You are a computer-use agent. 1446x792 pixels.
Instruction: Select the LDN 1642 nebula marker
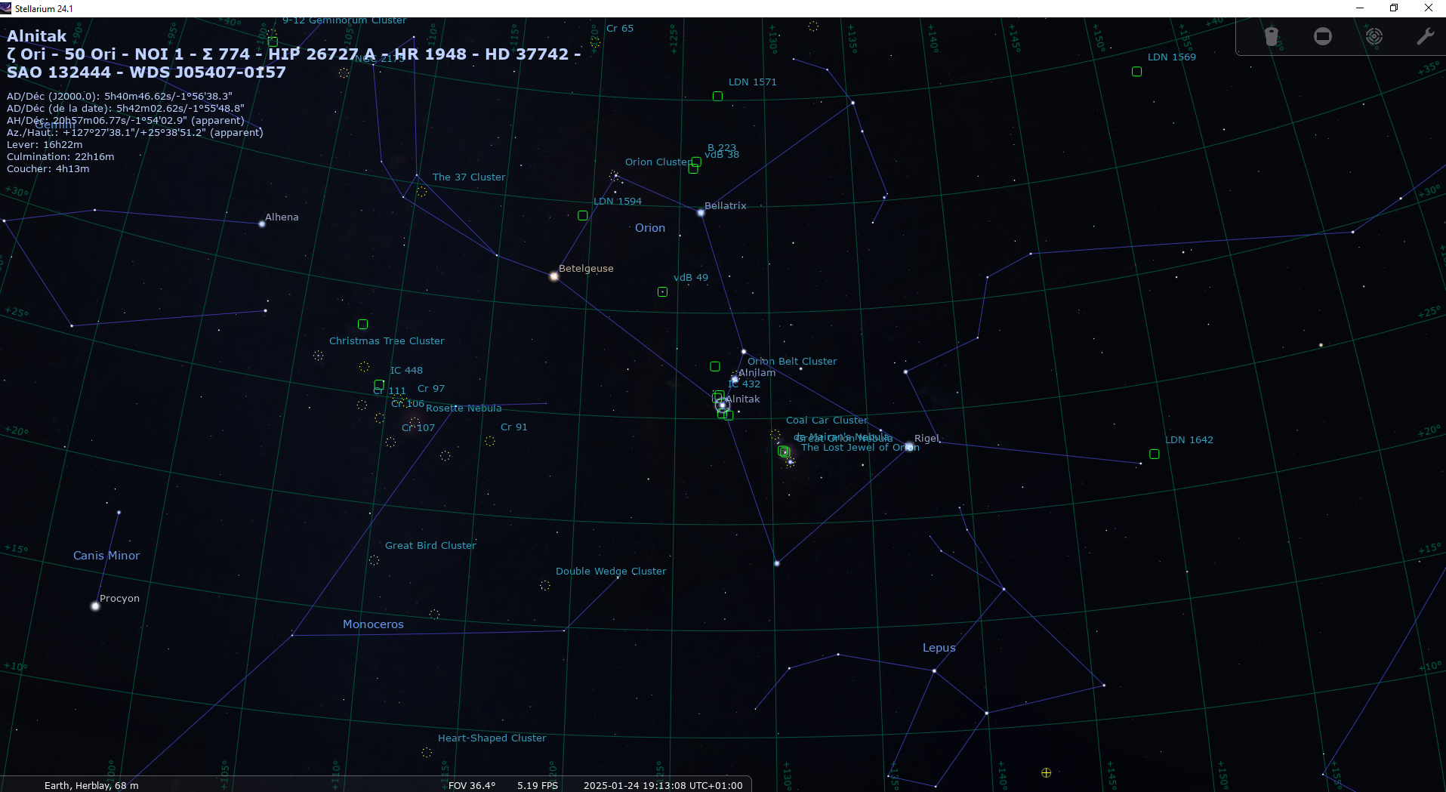(x=1154, y=454)
